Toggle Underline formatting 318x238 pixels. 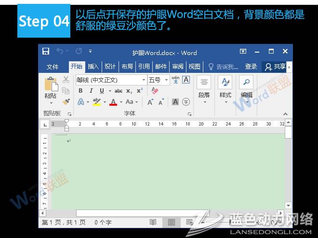[102, 91]
